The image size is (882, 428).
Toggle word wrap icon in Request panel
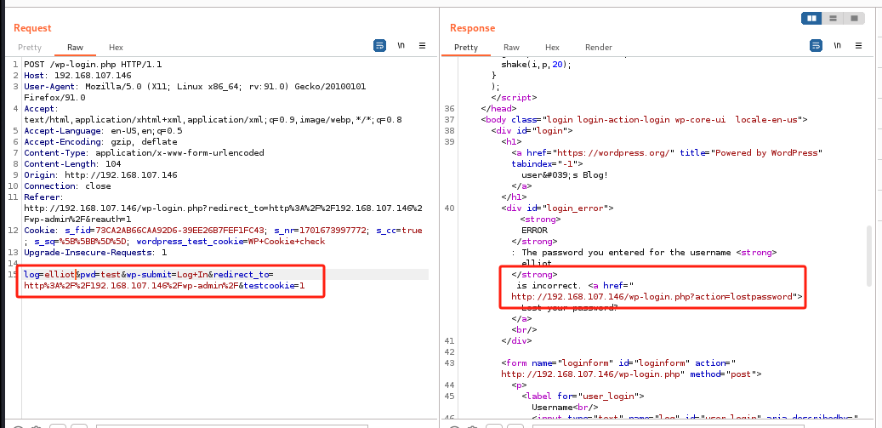[379, 46]
